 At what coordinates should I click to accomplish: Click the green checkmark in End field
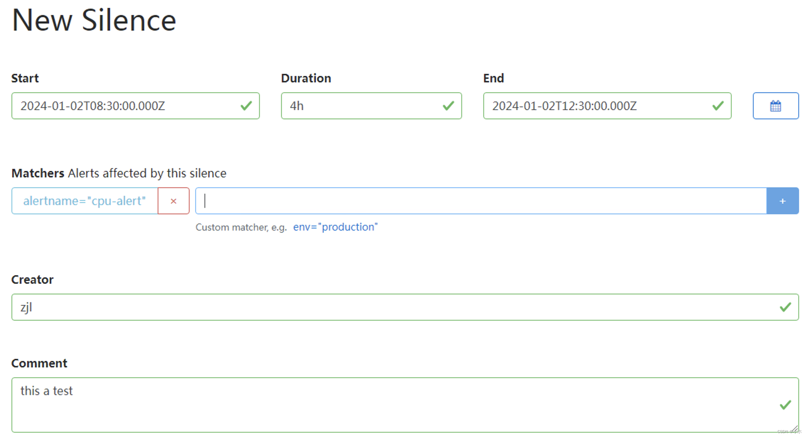click(x=718, y=106)
